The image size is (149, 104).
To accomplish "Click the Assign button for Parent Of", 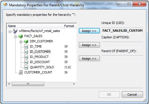I will point(89,58).
